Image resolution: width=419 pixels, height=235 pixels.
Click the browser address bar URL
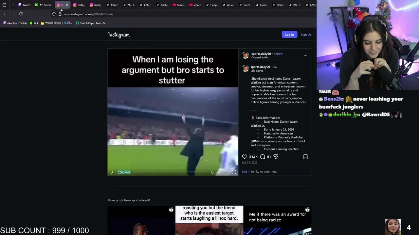88,14
